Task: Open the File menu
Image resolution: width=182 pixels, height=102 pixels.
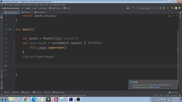Action: click(x=2, y=5)
